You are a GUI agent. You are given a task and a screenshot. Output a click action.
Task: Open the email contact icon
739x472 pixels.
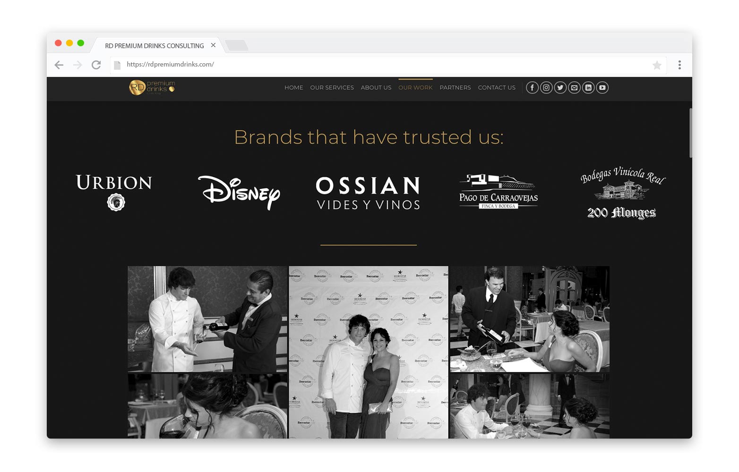coord(574,87)
